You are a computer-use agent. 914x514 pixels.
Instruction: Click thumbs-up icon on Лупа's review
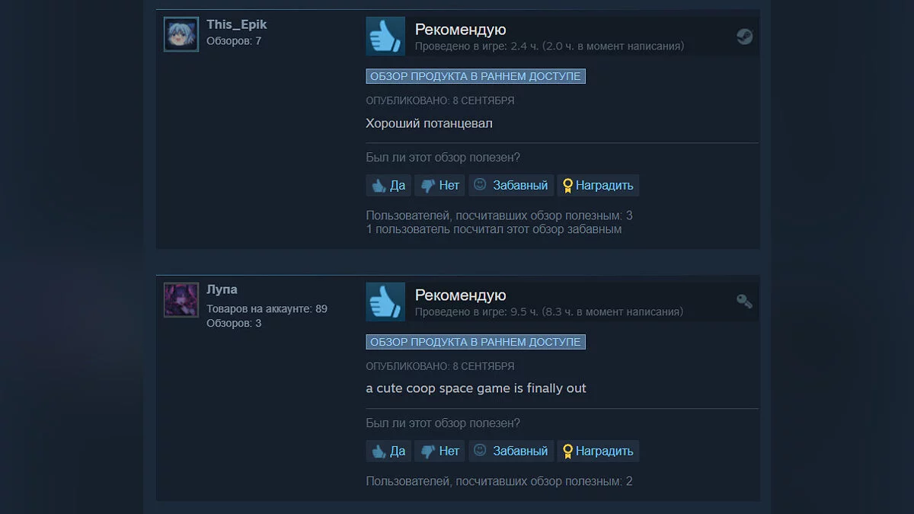(385, 302)
